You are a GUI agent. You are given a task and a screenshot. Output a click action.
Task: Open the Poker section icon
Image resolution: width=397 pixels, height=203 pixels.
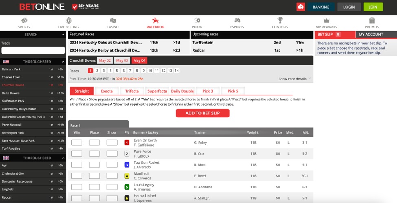coord(197,20)
